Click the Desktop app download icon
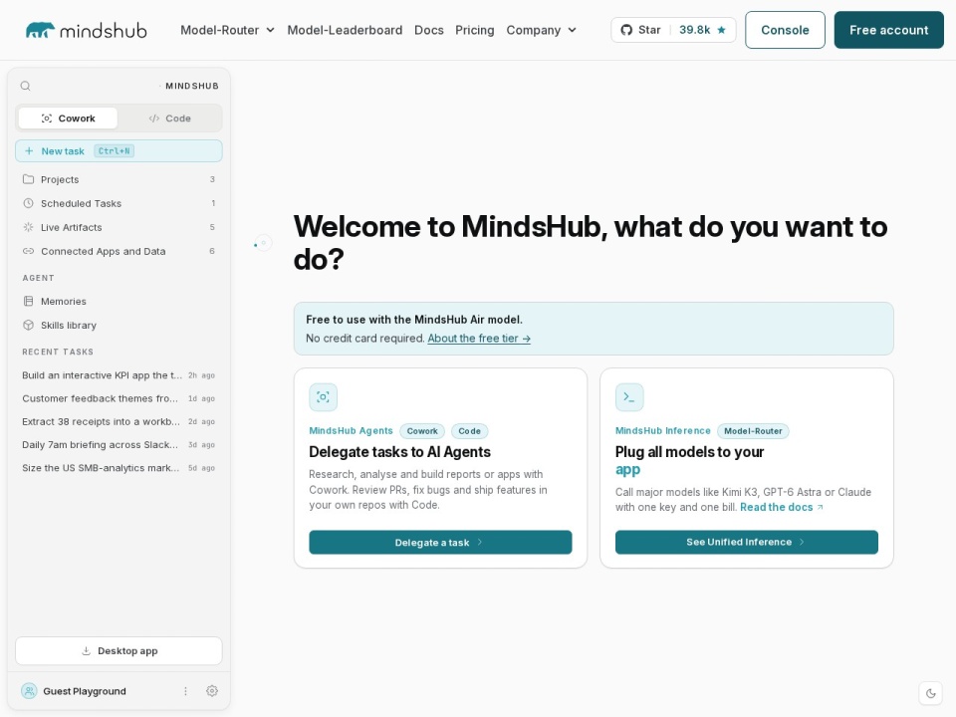 pos(86,650)
